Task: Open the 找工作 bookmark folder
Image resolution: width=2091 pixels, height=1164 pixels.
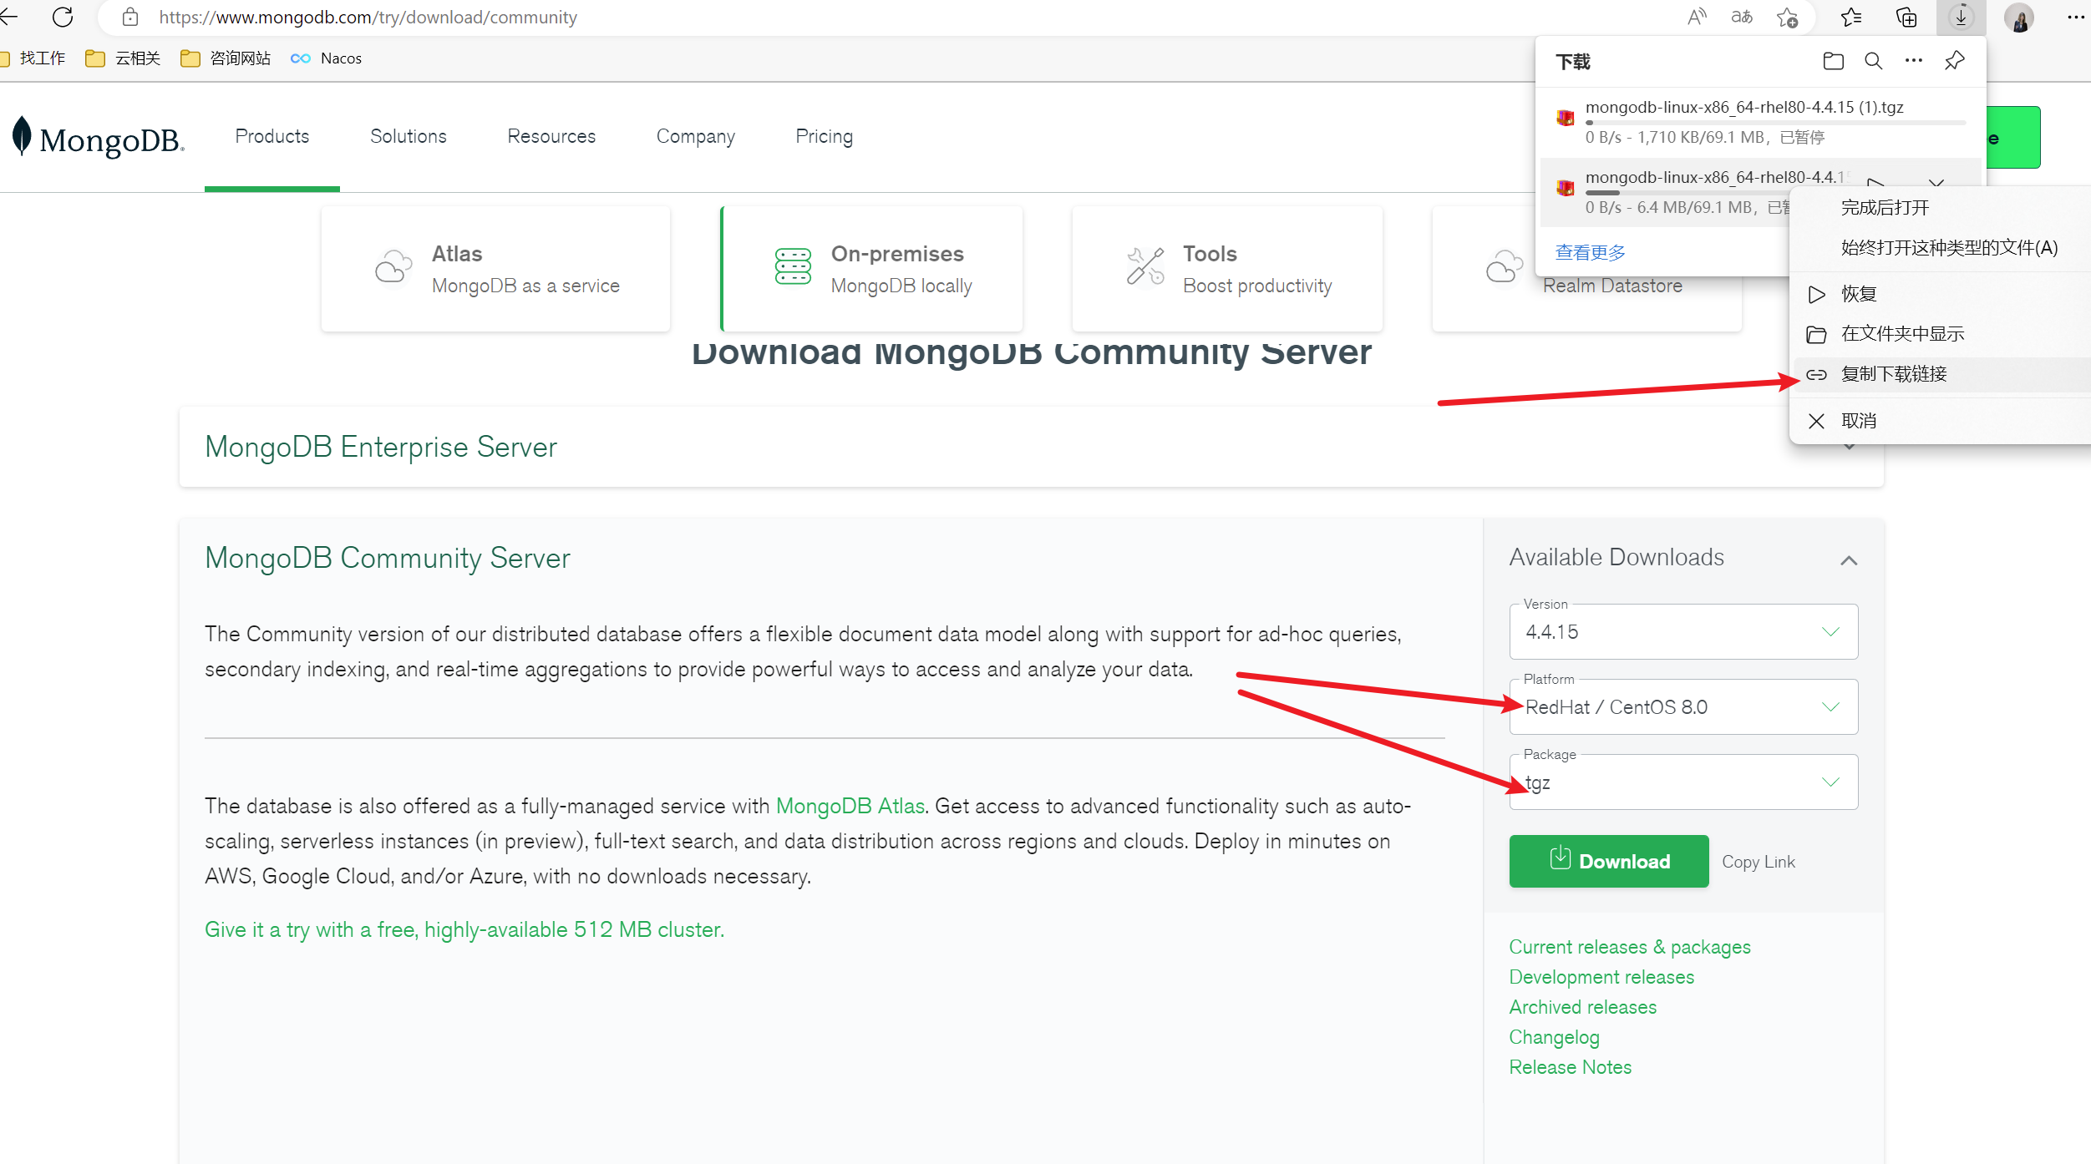Action: tap(34, 58)
